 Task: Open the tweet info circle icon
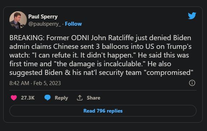(x=192, y=83)
